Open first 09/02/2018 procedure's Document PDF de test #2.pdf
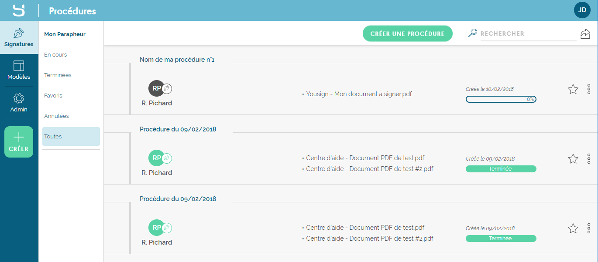 click(370, 169)
